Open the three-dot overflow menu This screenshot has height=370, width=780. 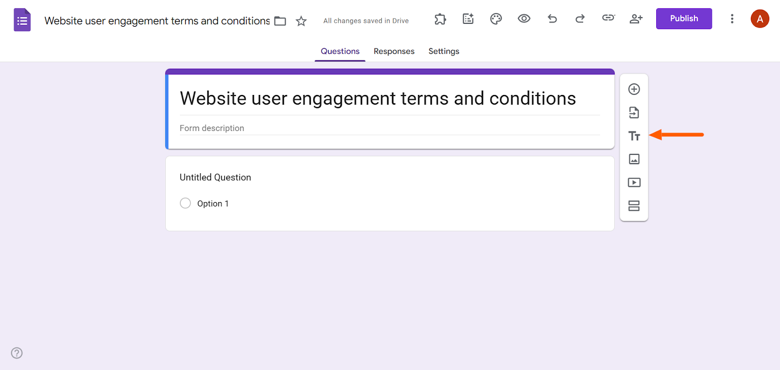732,18
